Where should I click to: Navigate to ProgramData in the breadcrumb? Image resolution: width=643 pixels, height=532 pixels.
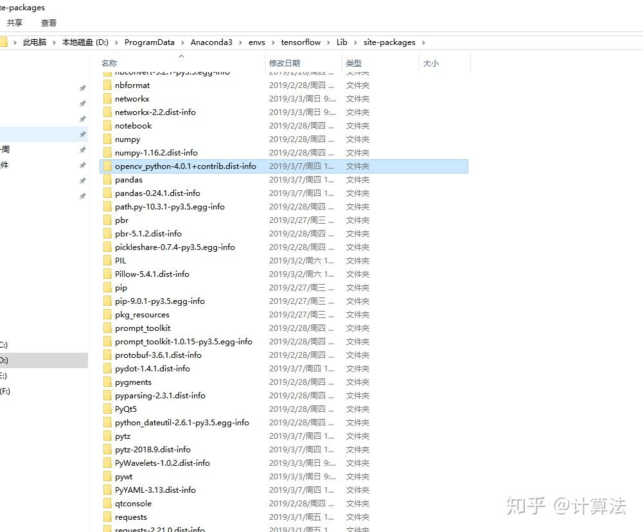[149, 42]
